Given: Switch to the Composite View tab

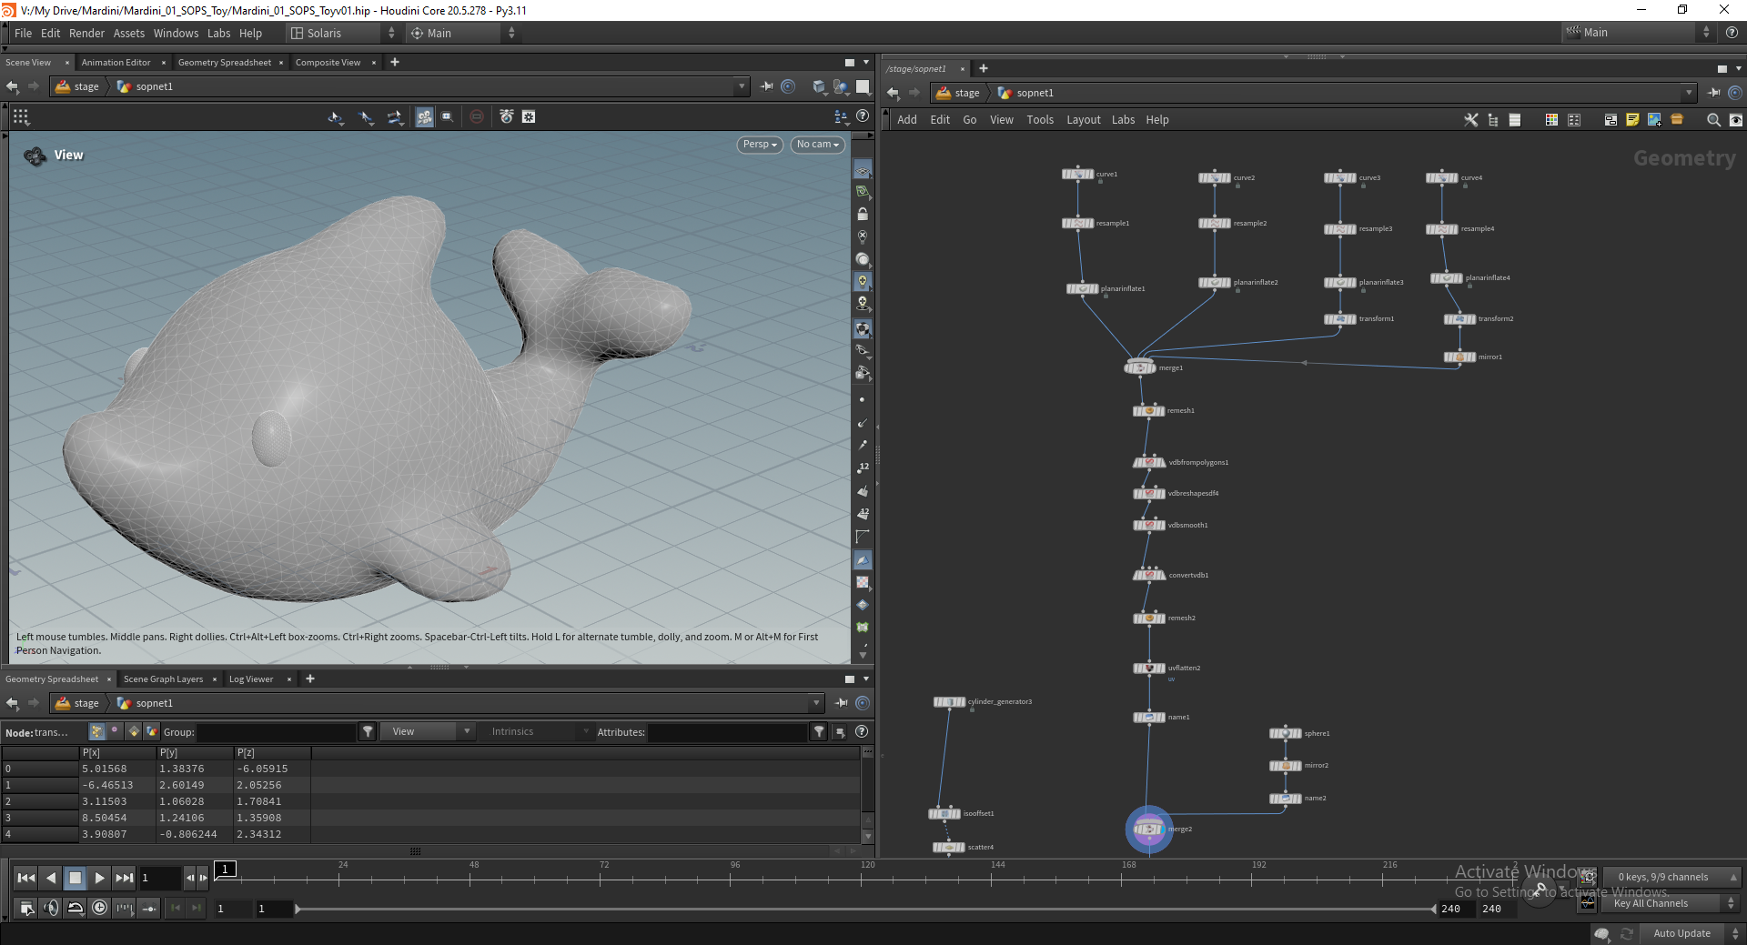Looking at the screenshot, I should coord(328,63).
